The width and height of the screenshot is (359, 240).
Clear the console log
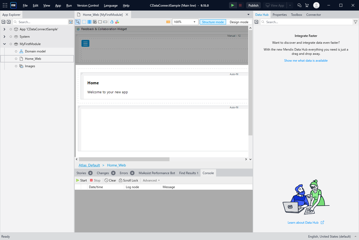coord(110,180)
